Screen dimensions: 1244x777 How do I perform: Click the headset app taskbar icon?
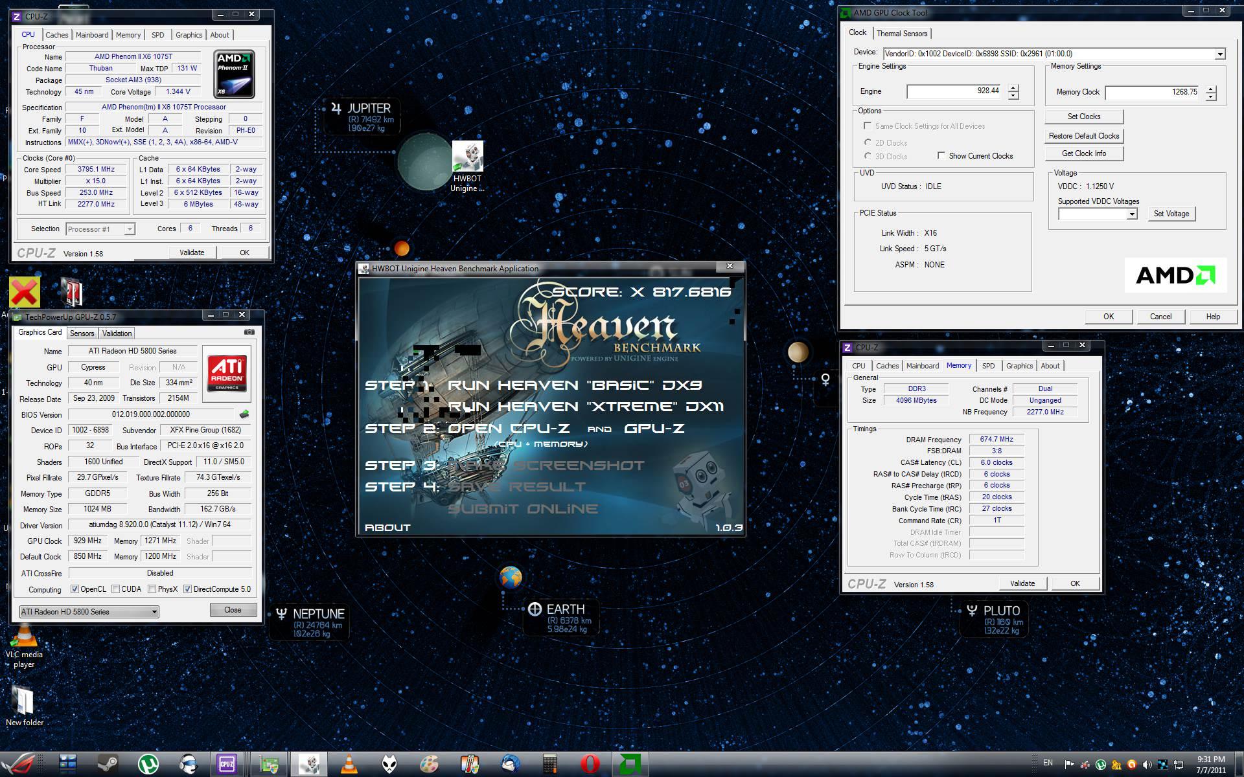189,764
